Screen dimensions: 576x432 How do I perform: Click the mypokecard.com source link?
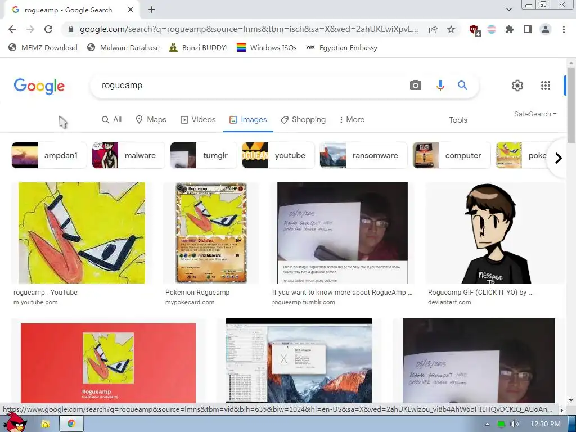[190, 302]
